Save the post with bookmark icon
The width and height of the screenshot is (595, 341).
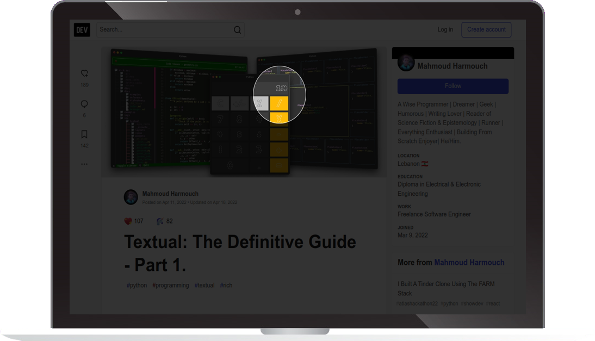pyautogui.click(x=84, y=134)
